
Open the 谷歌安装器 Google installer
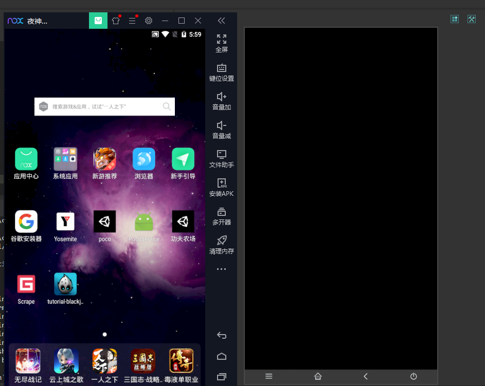click(x=26, y=222)
